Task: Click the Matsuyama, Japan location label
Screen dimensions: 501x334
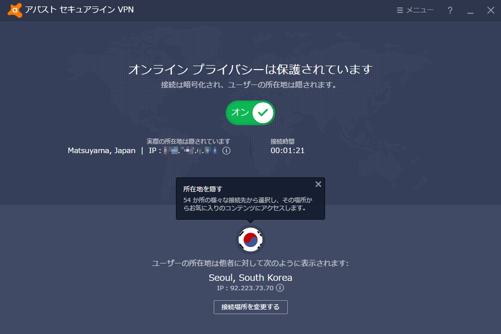Action: click(101, 150)
